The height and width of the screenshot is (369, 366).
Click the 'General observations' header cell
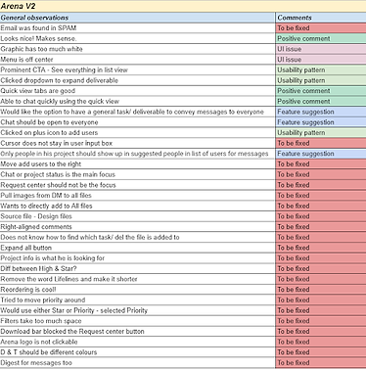pos(137,18)
